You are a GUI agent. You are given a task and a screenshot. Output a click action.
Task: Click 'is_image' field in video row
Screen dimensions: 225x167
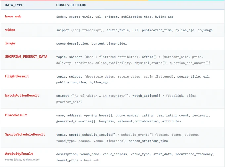point(205,30)
